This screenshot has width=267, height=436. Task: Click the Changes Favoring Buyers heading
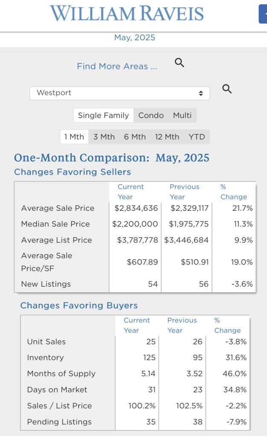point(79,306)
